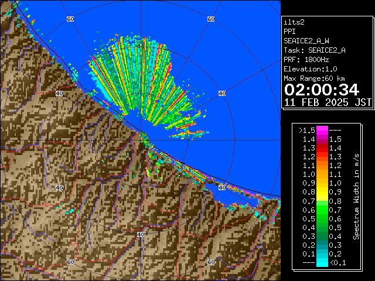Click the 'Elevation:1.0' text
The image size is (375, 281).
[311, 69]
